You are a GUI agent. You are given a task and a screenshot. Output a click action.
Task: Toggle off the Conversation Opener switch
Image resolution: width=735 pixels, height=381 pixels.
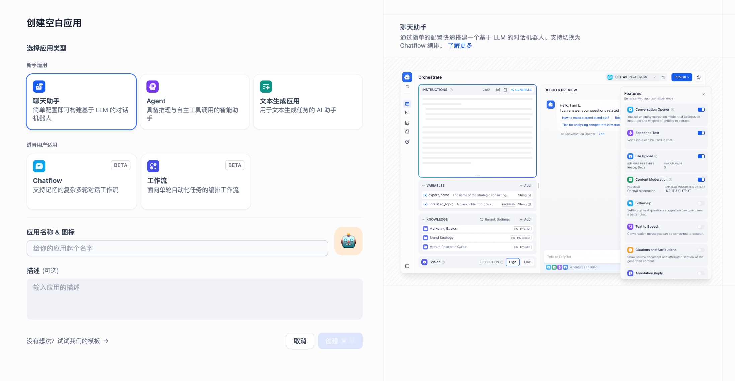(701, 110)
